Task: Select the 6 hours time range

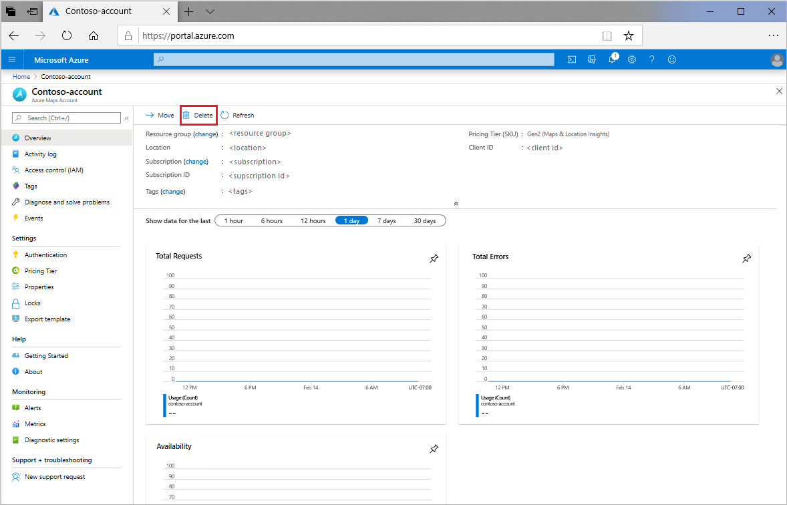Action: (271, 220)
